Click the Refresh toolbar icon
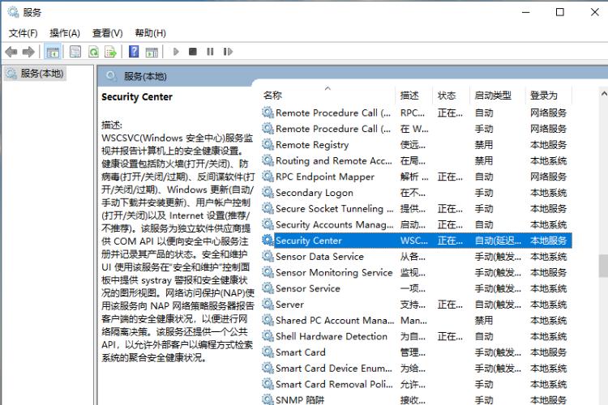Screen dimensions: 608x405 pos(93,52)
